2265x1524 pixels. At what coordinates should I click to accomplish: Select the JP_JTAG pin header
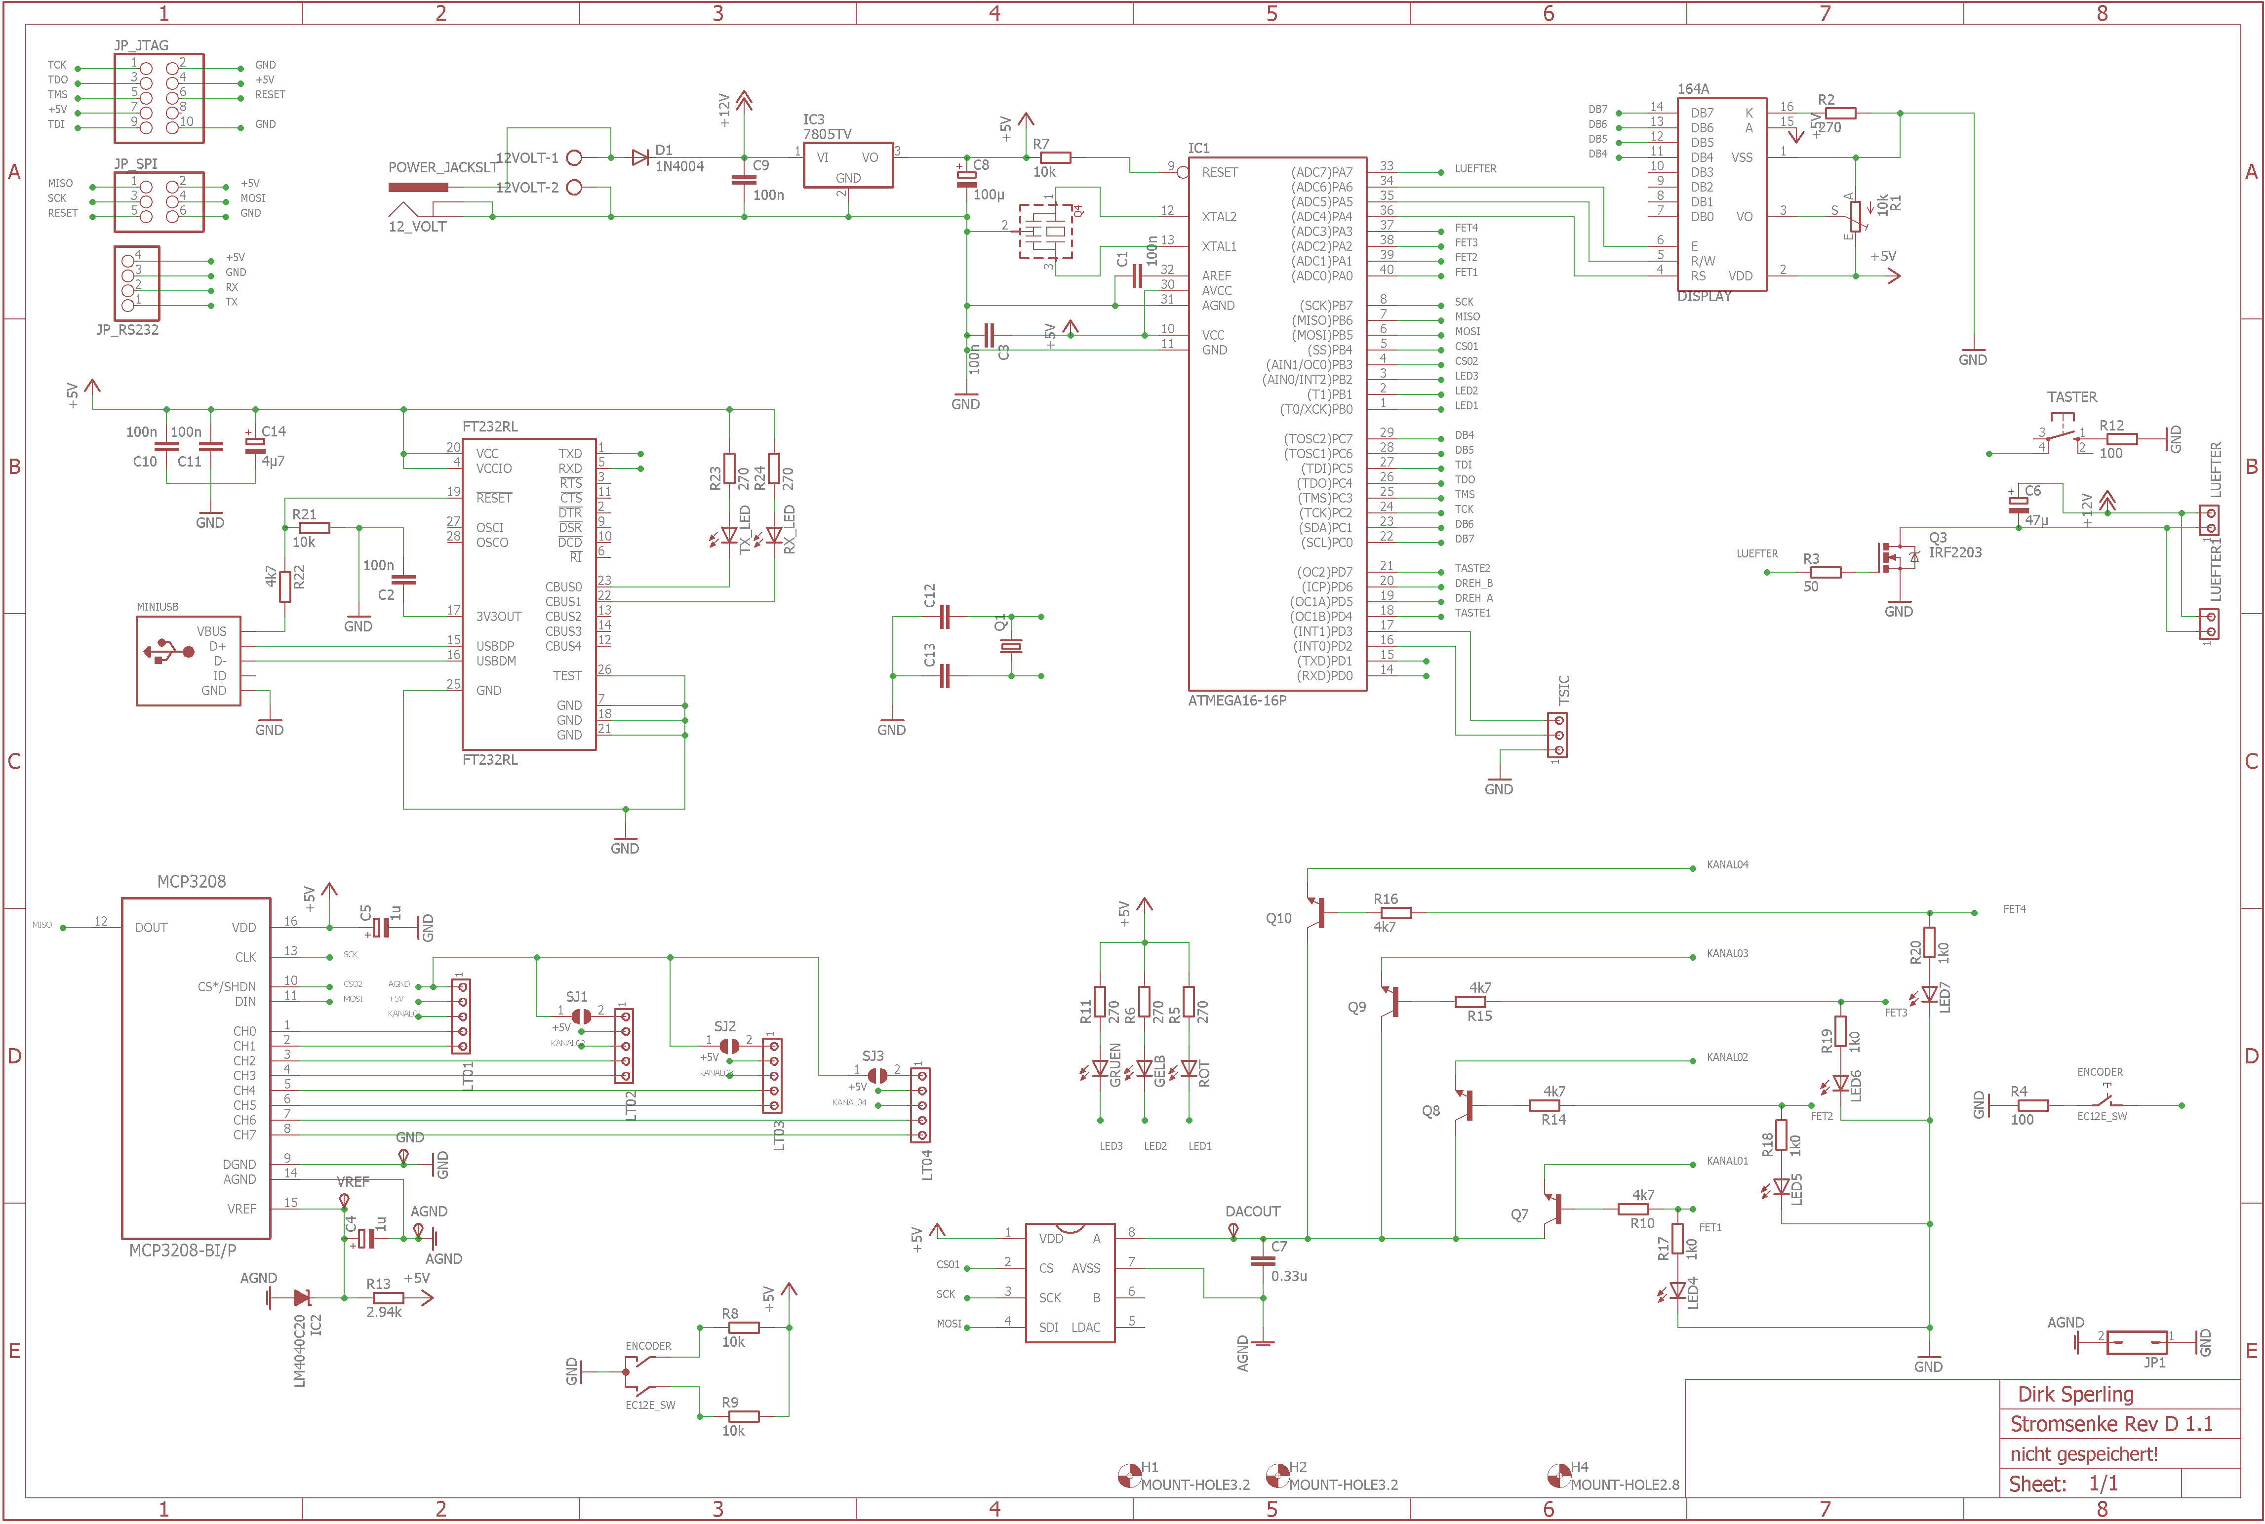point(159,98)
